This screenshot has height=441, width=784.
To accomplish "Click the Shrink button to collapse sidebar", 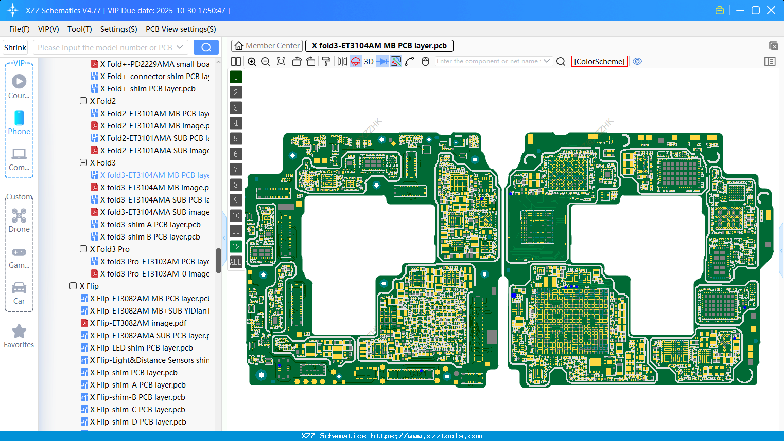I will click(15, 47).
